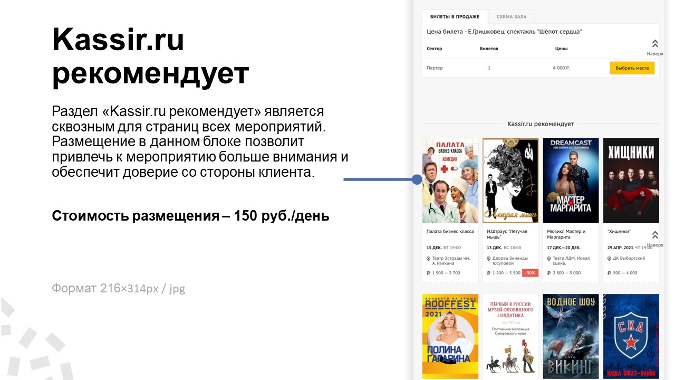
Task: Click the location pin for ДК Выборгский
Action: (610, 259)
